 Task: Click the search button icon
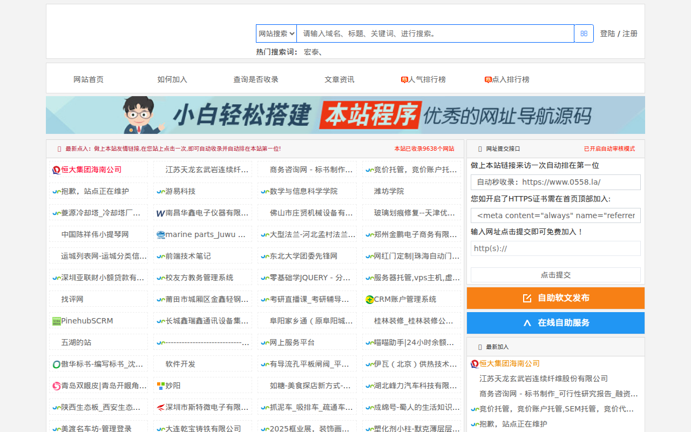[584, 33]
